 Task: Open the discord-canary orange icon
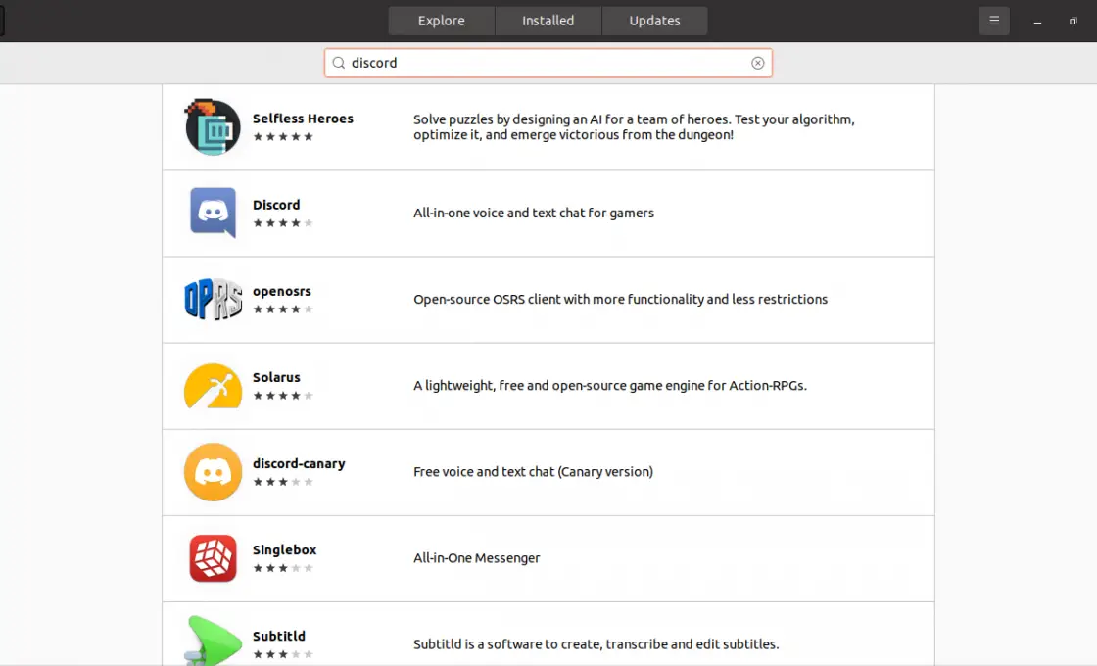[x=213, y=472]
